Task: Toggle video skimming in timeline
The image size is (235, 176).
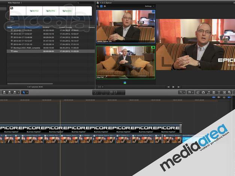Action: click(214, 97)
